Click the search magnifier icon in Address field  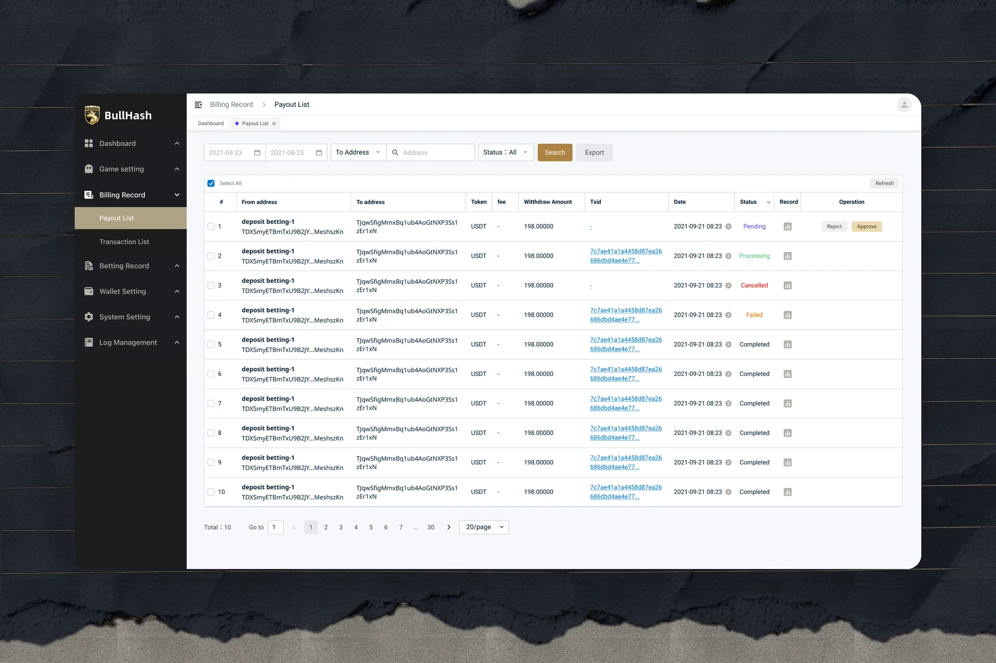395,153
